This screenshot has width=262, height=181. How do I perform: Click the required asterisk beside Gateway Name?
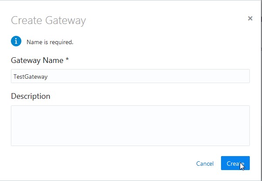pyautogui.click(x=67, y=60)
